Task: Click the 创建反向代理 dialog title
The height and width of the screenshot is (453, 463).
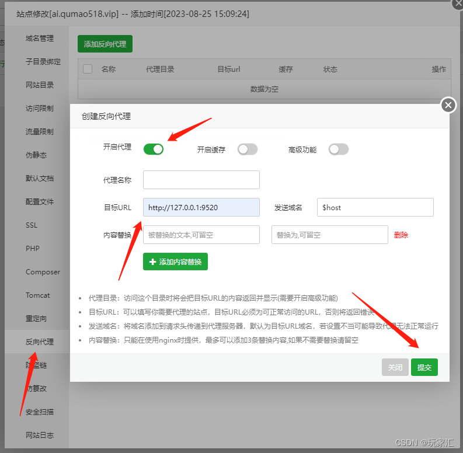Action: [106, 116]
